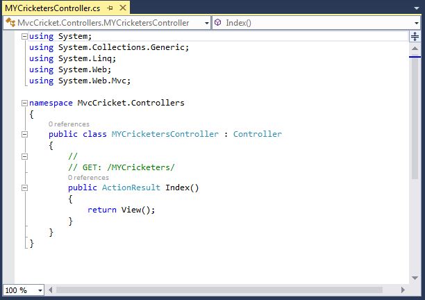425x300 pixels.
Task: Open the class navigation dropdown MvcCricket.Controllers.MYCricketersController
Action: point(107,23)
